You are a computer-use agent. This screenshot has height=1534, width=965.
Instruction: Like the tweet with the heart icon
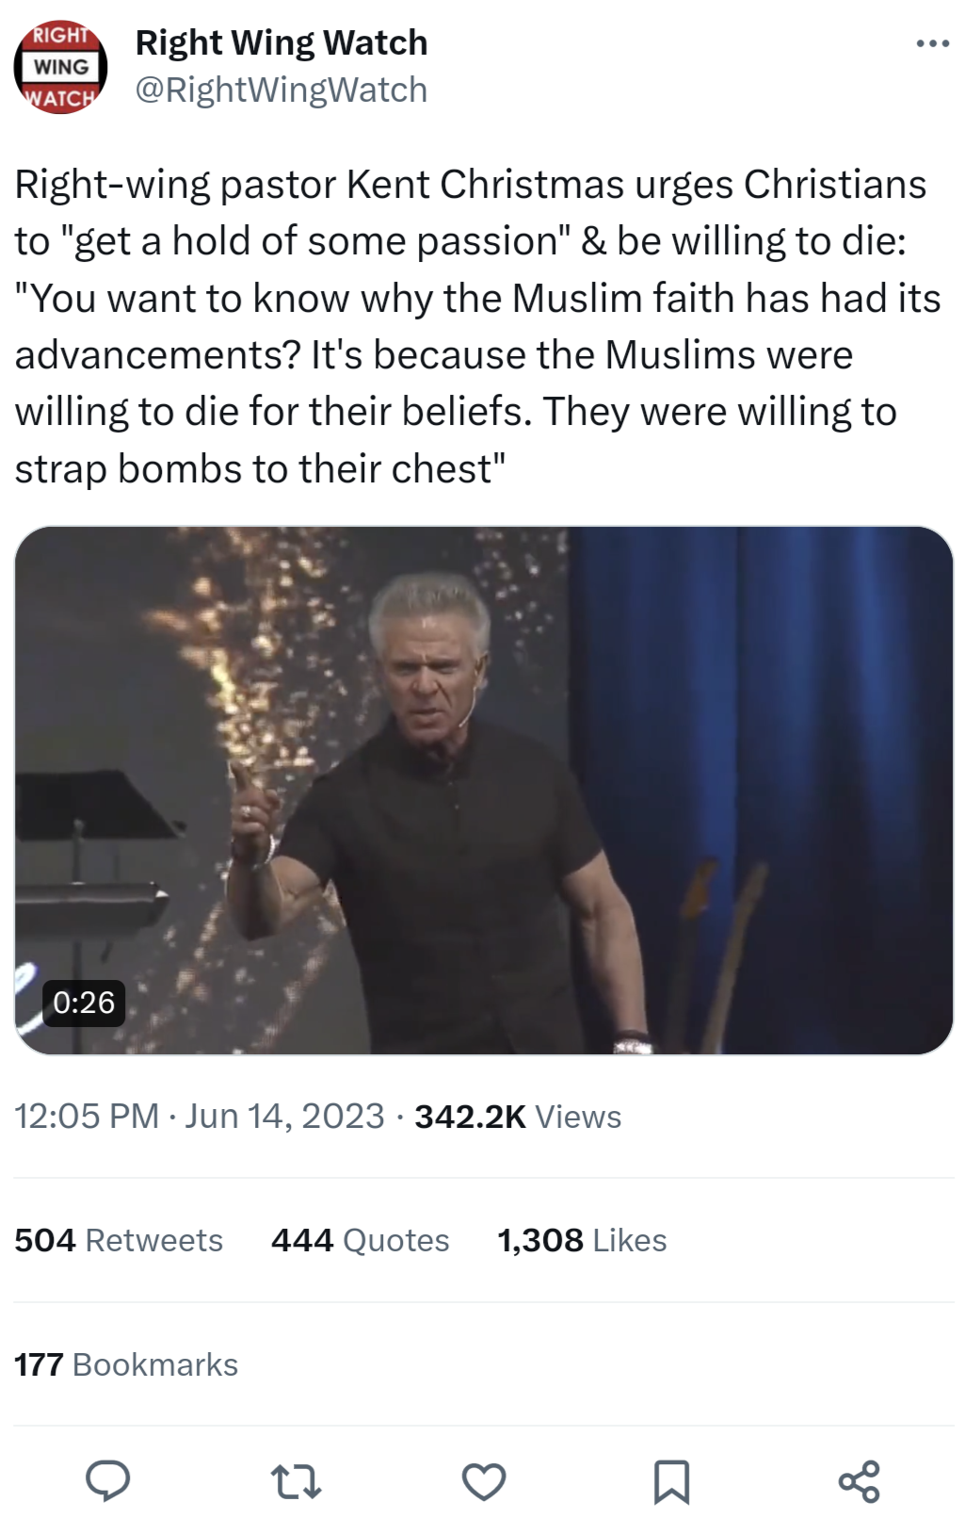tap(484, 1480)
